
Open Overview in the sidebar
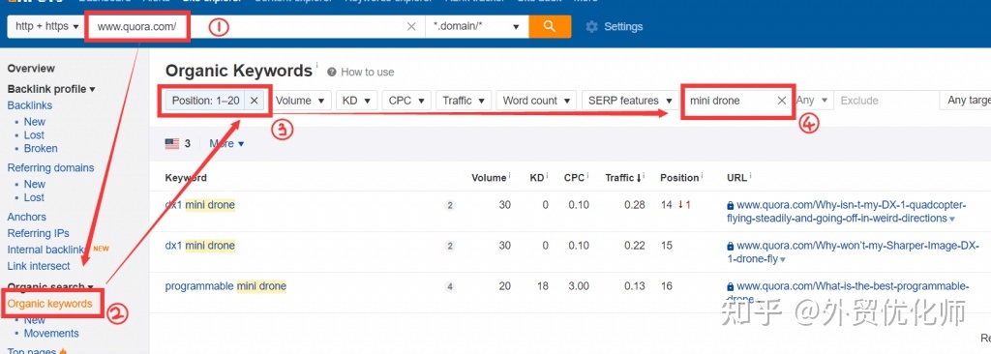[31, 69]
